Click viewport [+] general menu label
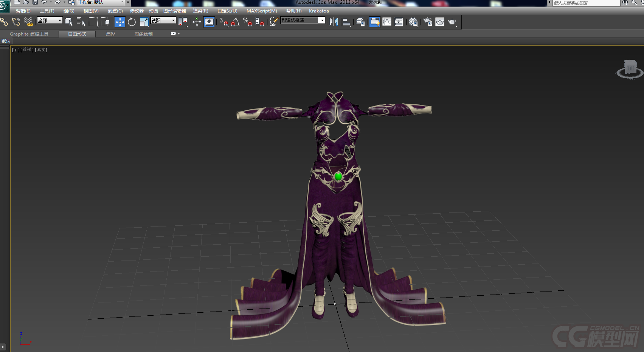The width and height of the screenshot is (644, 352). pyautogui.click(x=16, y=50)
